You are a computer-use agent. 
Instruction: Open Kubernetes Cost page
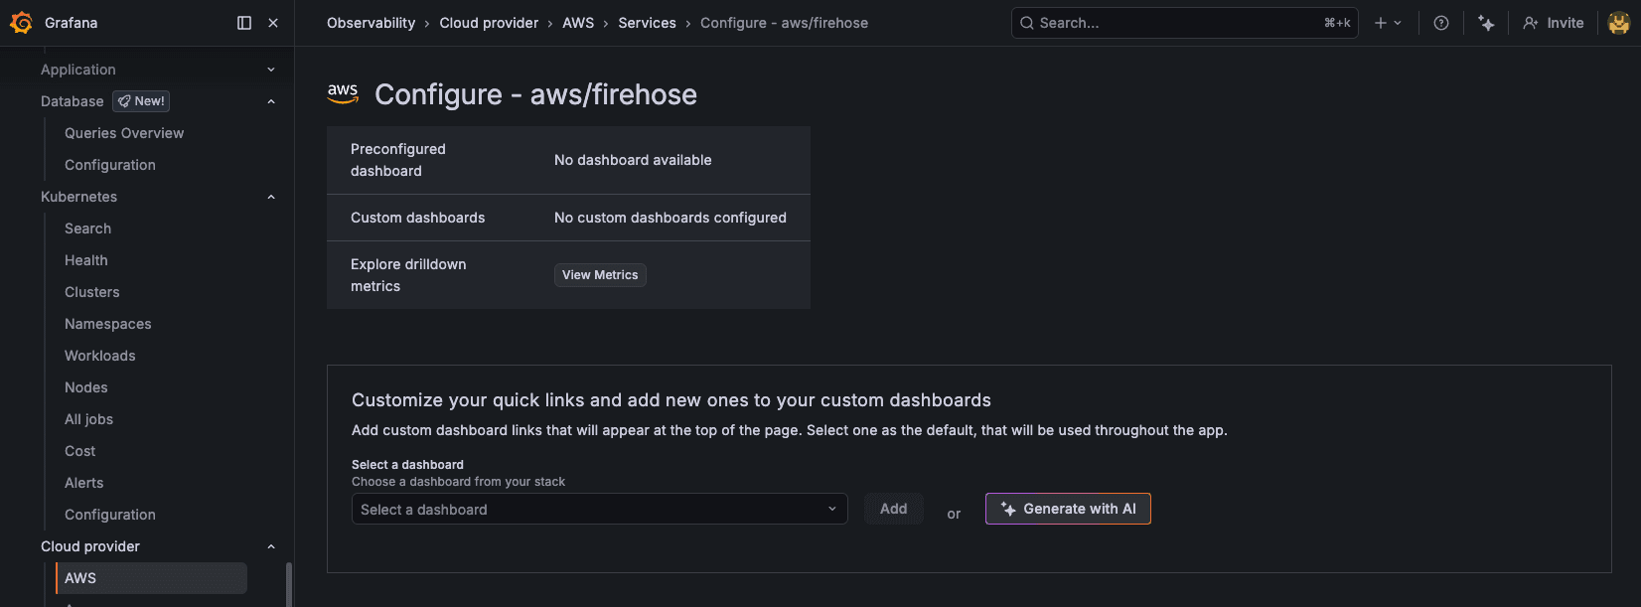(x=80, y=451)
